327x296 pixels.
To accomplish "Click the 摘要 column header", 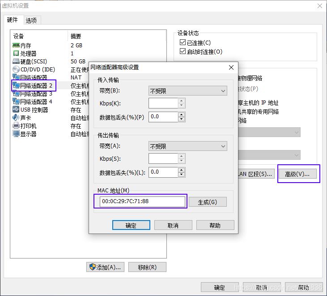I will click(76, 36).
